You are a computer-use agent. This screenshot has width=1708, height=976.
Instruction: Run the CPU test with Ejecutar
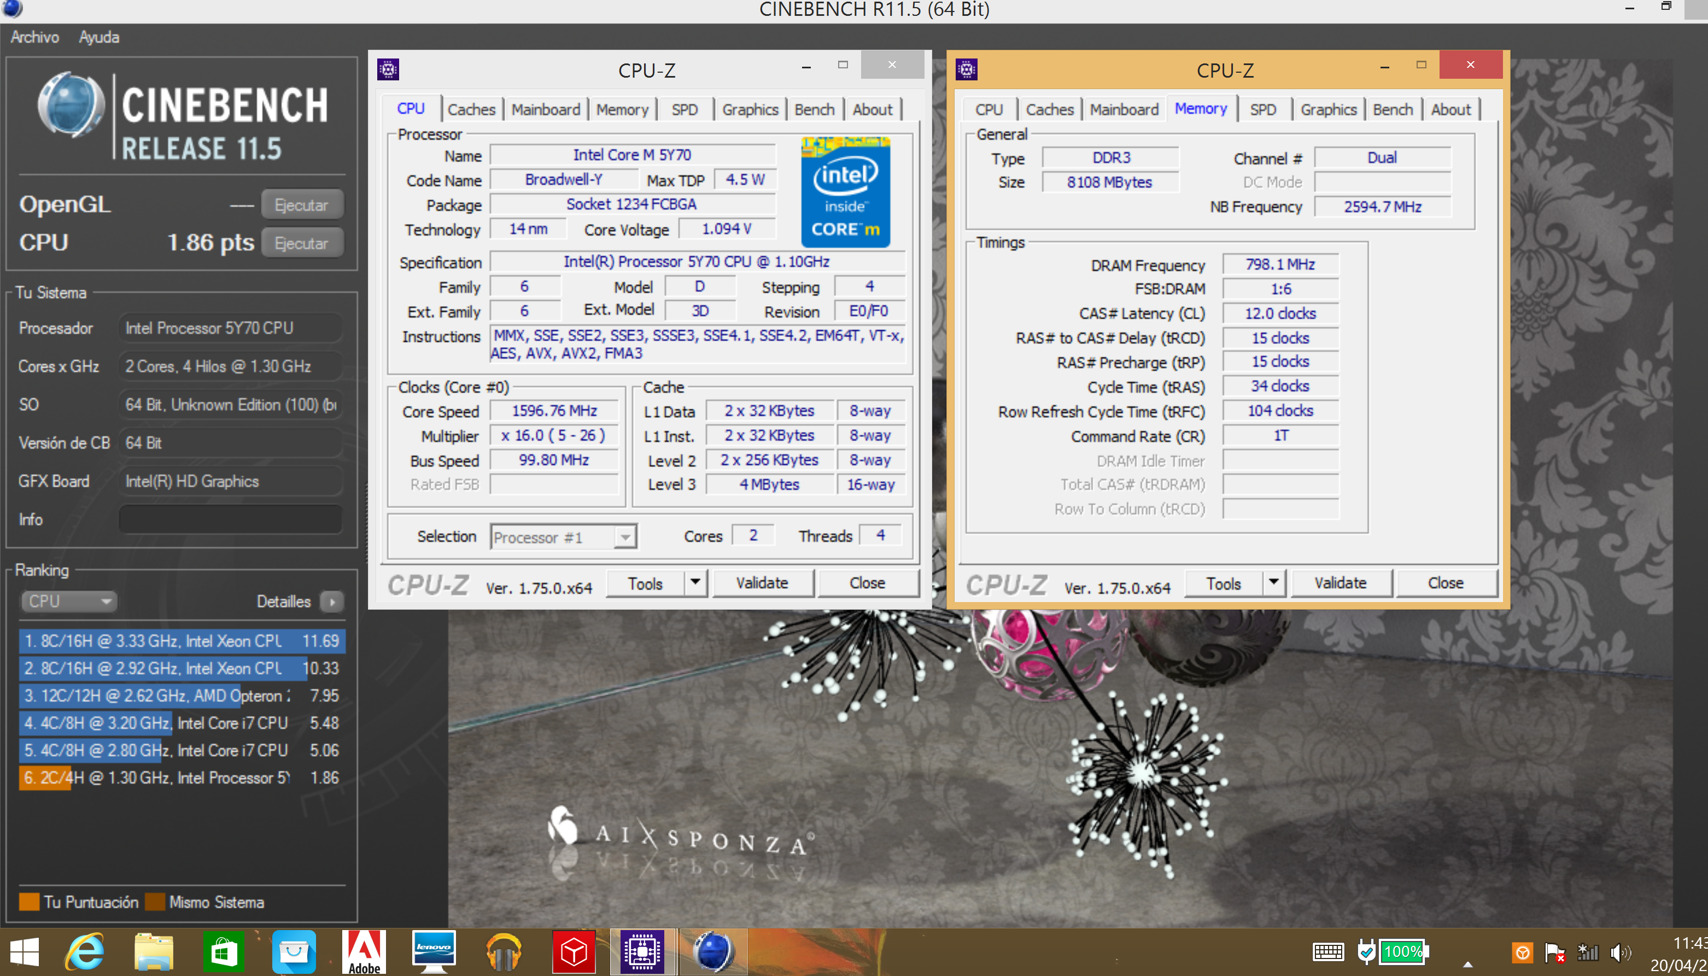302,243
